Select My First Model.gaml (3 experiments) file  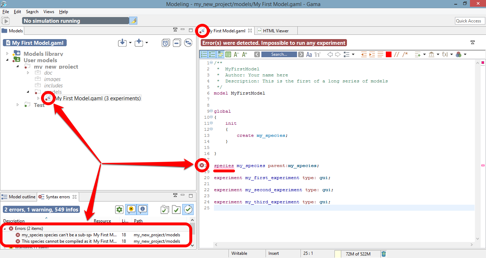97,98
